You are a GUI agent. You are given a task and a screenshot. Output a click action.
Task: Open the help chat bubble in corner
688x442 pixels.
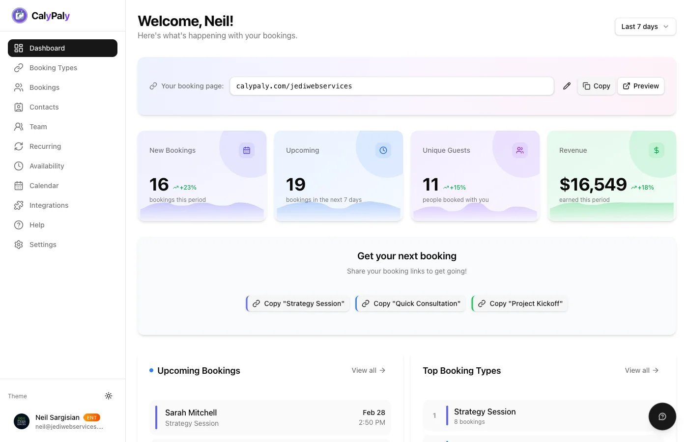click(x=662, y=416)
